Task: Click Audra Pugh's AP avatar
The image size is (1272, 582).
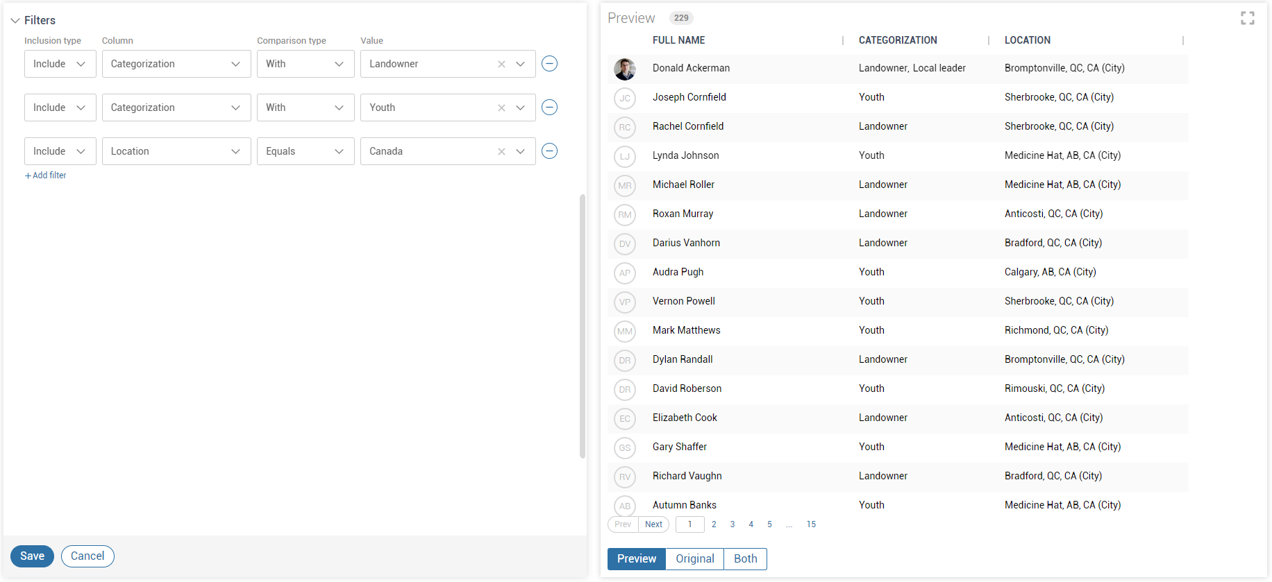Action: 625,273
